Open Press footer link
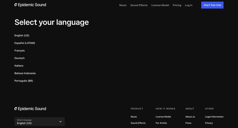The image size is (238, 128). (188, 123)
